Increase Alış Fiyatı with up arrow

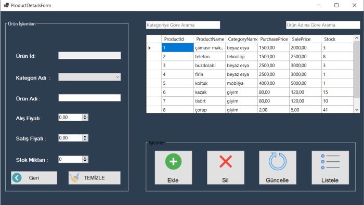85,116
